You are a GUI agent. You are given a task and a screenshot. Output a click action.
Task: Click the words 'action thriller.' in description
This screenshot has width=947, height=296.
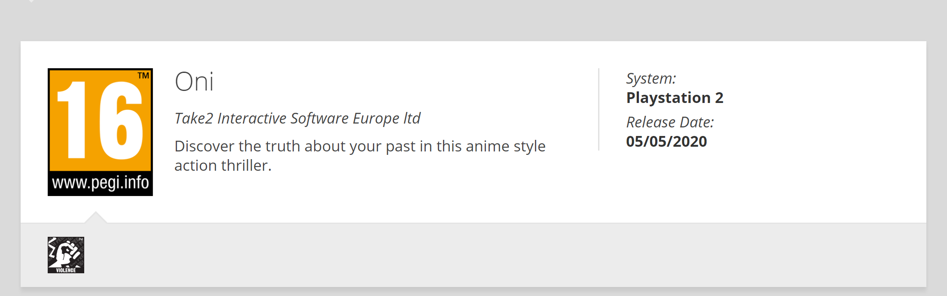[223, 166]
